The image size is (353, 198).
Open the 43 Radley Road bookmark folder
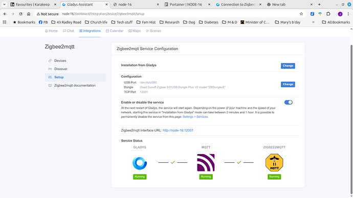coord(66,22)
